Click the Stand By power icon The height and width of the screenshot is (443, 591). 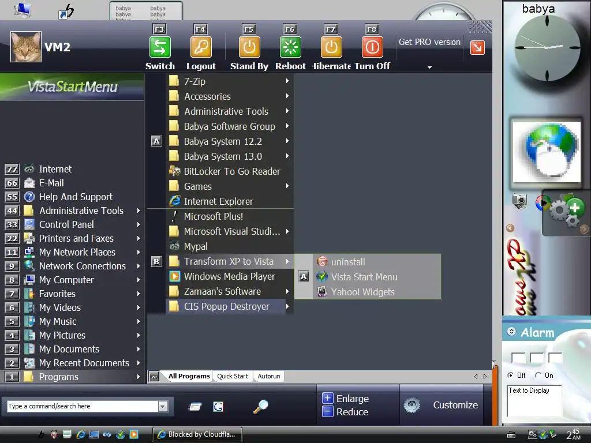tap(249, 47)
